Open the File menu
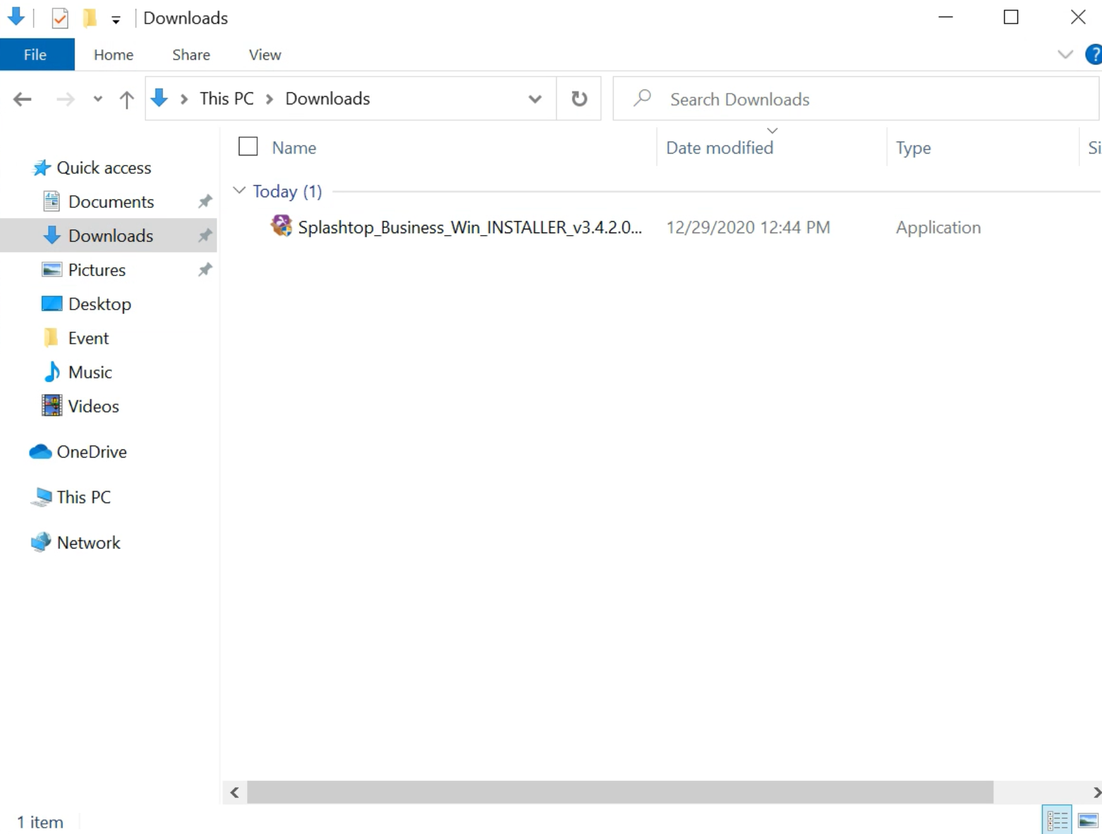 tap(35, 55)
